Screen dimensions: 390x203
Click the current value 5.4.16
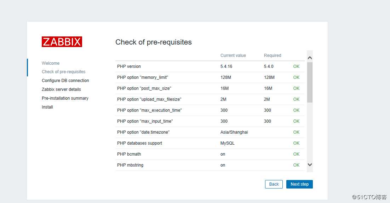(226, 66)
